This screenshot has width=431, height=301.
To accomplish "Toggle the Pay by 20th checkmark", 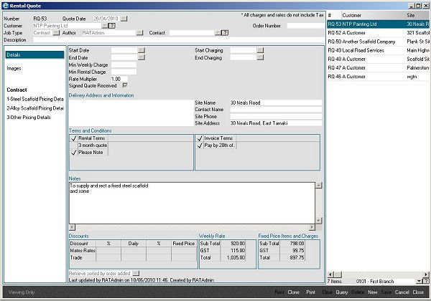I will coord(200,145).
